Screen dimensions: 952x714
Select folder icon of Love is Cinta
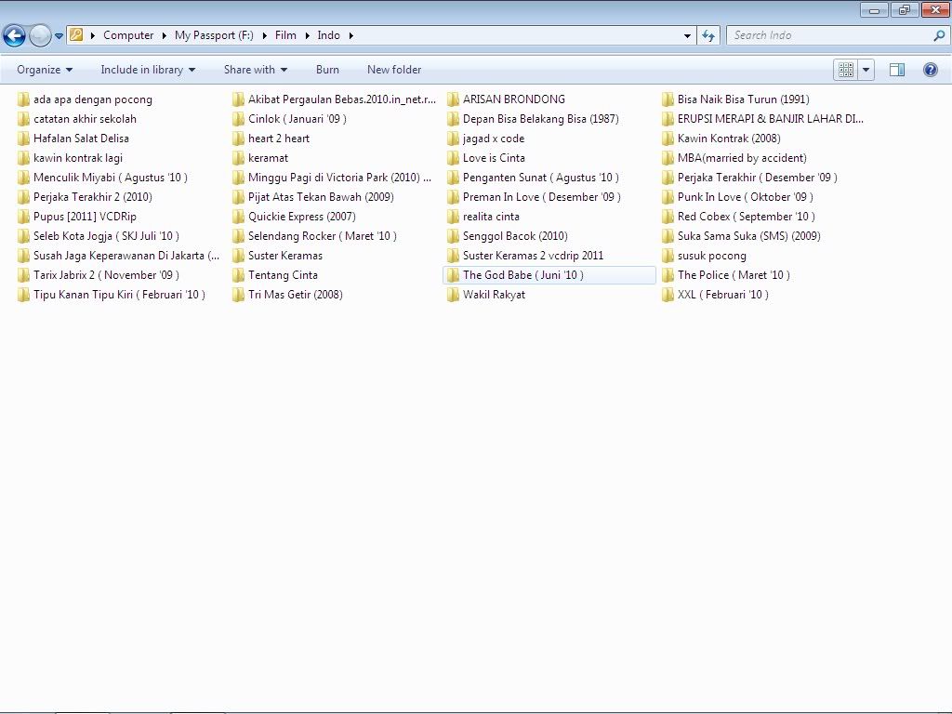[453, 158]
